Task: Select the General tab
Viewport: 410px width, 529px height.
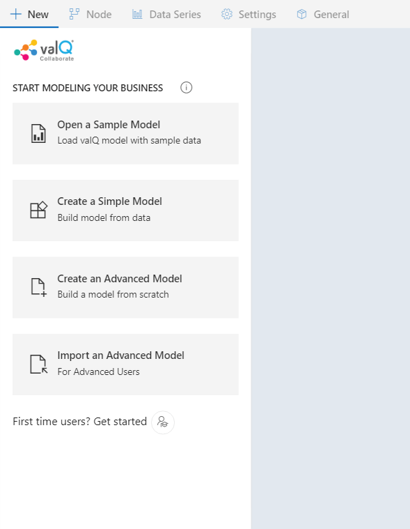Action: [x=323, y=14]
